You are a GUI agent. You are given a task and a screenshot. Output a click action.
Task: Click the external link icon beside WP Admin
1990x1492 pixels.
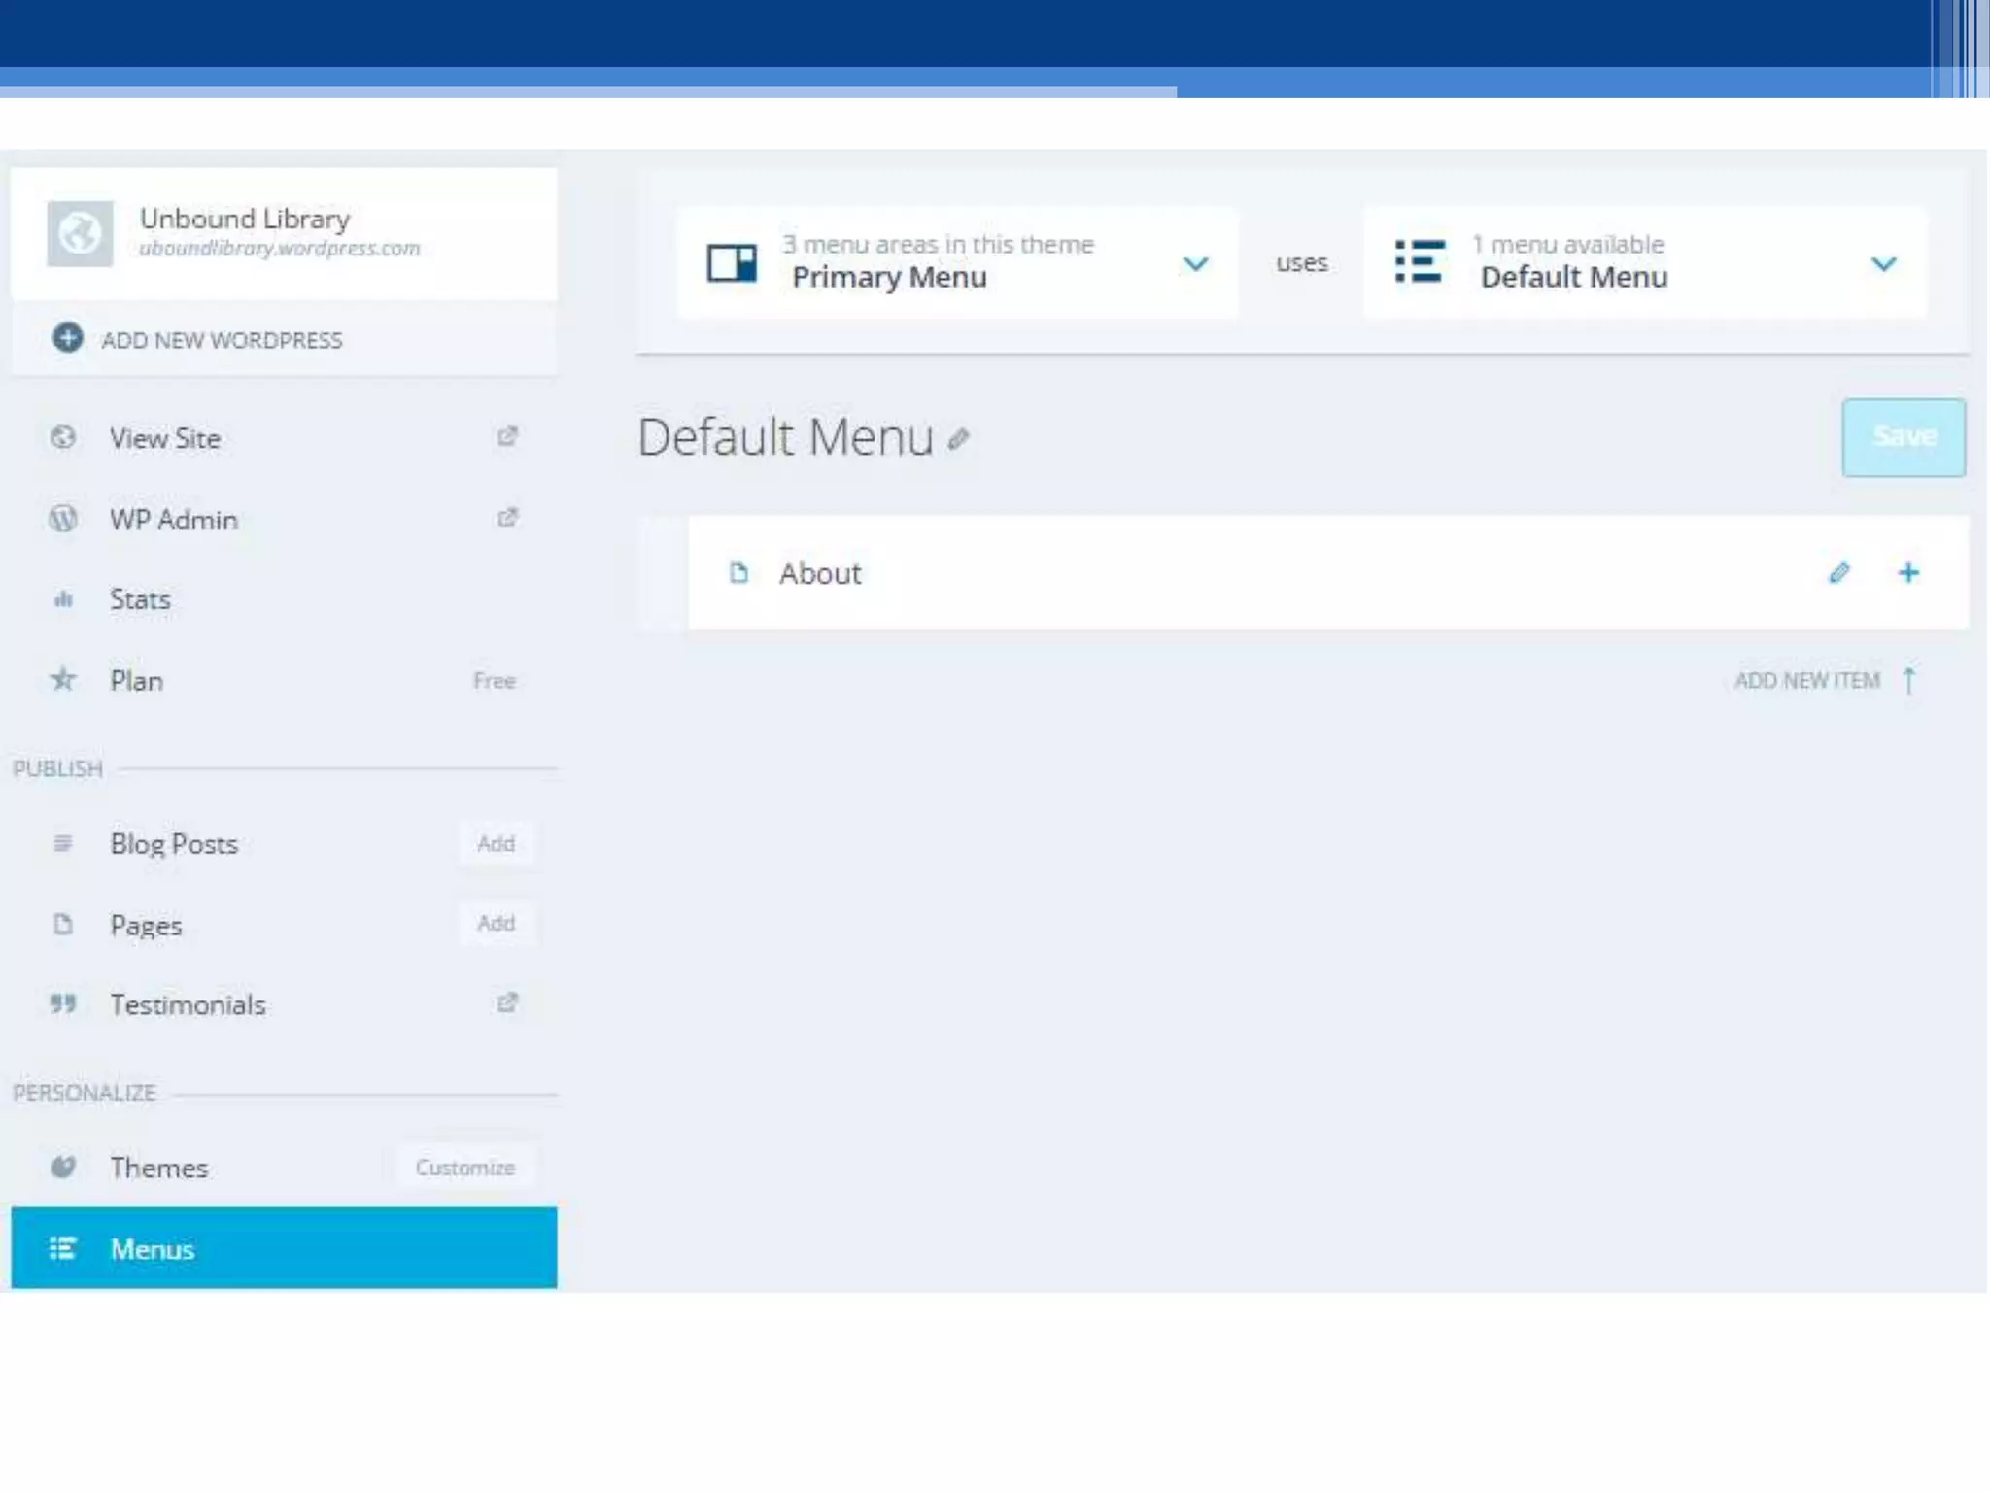coord(507,518)
